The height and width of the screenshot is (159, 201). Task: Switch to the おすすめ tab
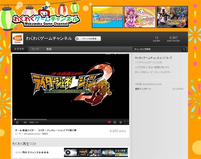(x=19, y=49)
